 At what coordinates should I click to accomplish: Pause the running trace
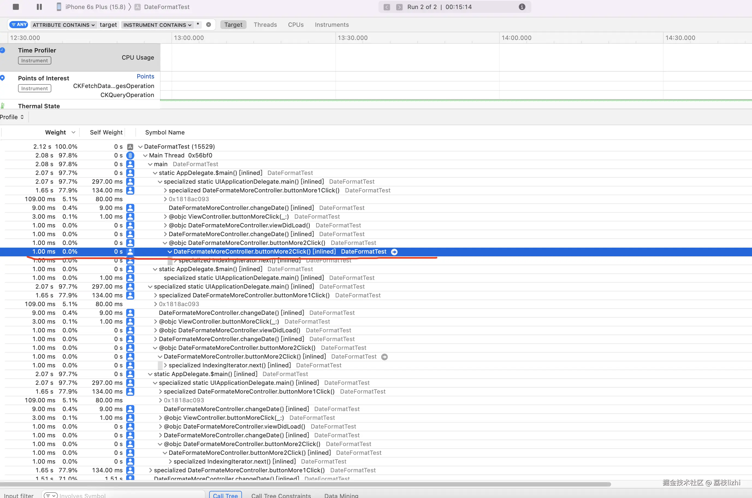pos(39,7)
